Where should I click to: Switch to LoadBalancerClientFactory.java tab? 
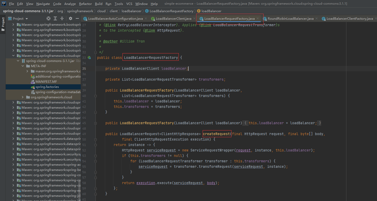tap(349, 19)
